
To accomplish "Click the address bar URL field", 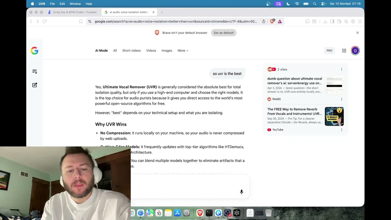I will (x=176, y=21).
